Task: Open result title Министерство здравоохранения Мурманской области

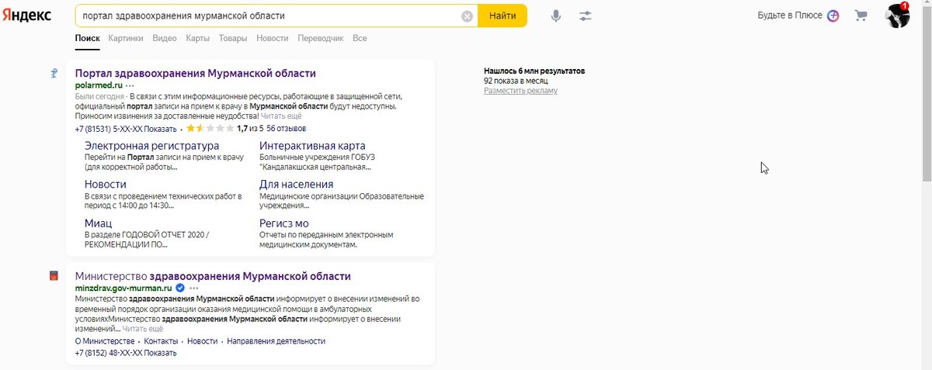Action: [x=213, y=276]
